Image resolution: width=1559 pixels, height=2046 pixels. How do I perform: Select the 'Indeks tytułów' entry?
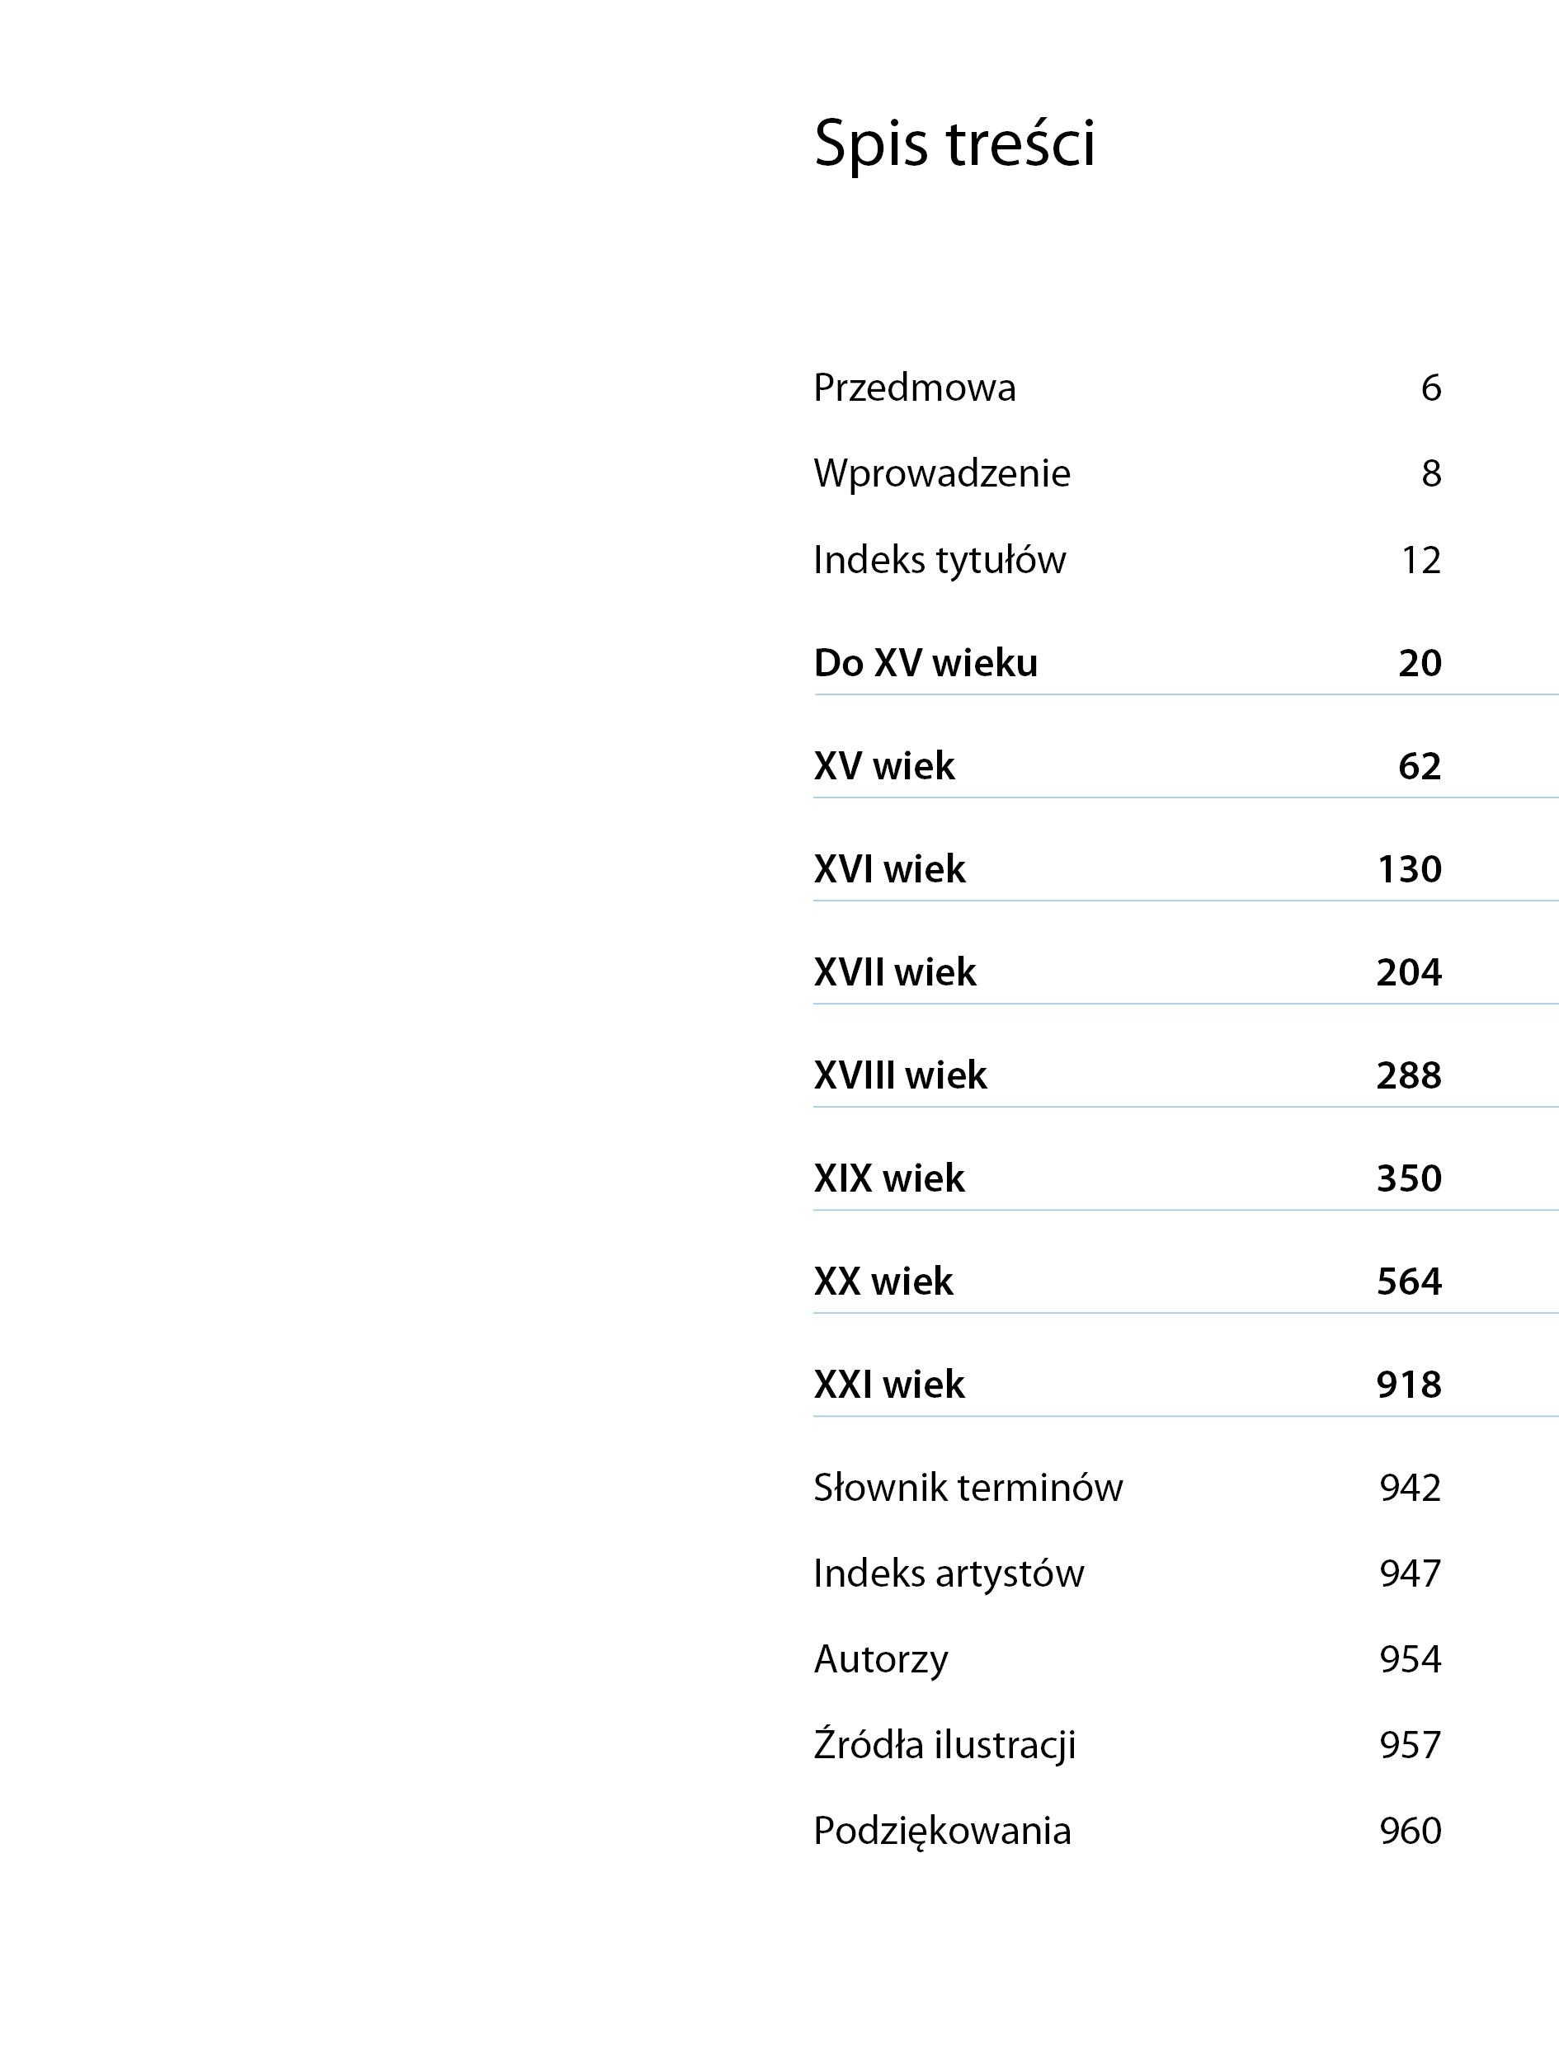(939, 559)
